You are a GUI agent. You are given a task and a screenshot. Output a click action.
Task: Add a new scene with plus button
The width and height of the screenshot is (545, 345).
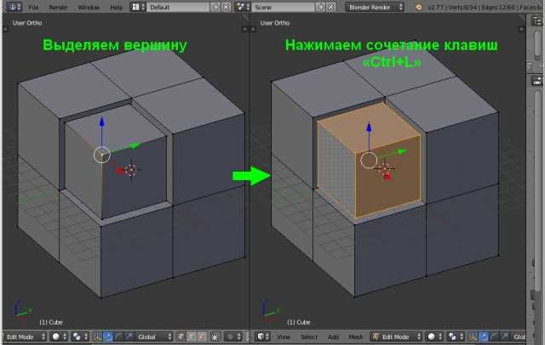[x=321, y=8]
